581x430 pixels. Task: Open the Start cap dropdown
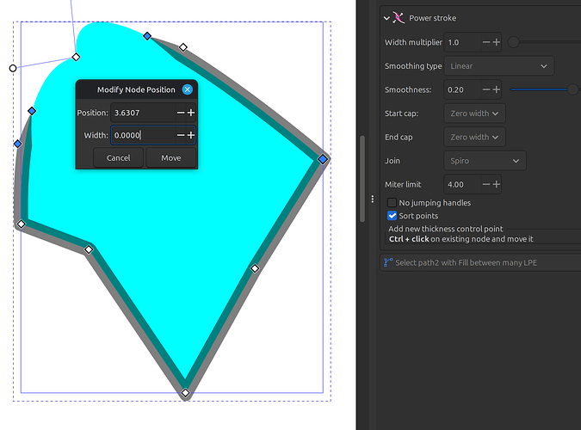[474, 114]
